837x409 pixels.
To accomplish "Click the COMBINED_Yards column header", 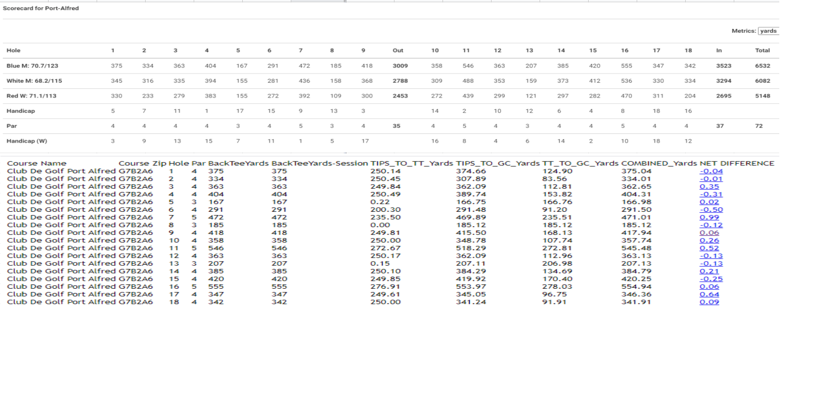I will pyautogui.click(x=659, y=164).
